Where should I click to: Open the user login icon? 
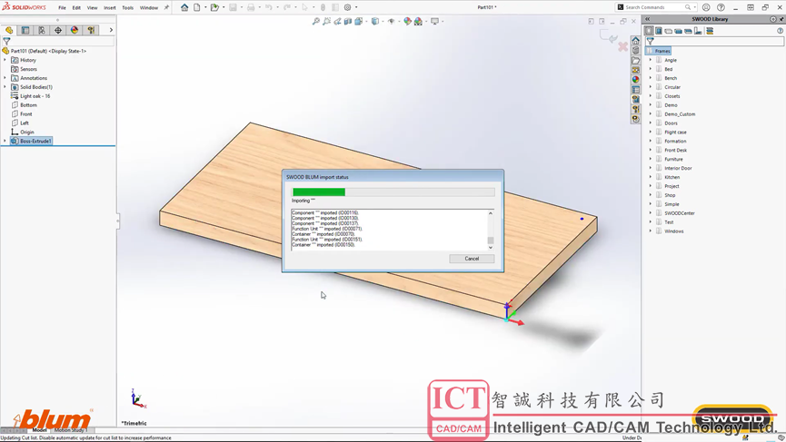(x=706, y=7)
